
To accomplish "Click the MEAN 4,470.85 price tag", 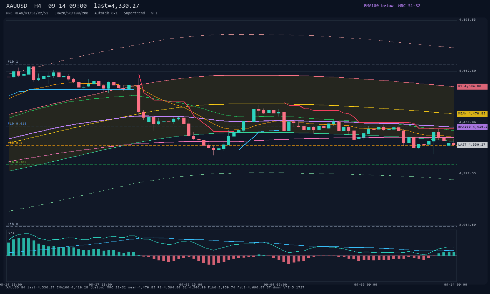I will point(472,114).
